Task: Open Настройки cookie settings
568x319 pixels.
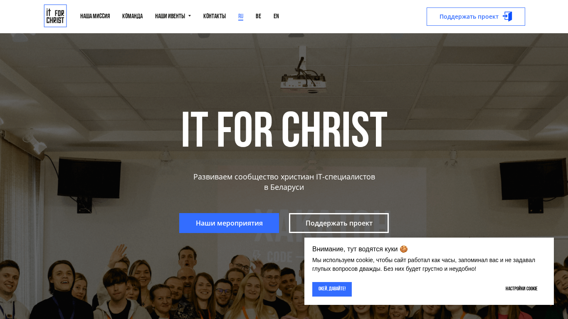Action: [x=521, y=289]
